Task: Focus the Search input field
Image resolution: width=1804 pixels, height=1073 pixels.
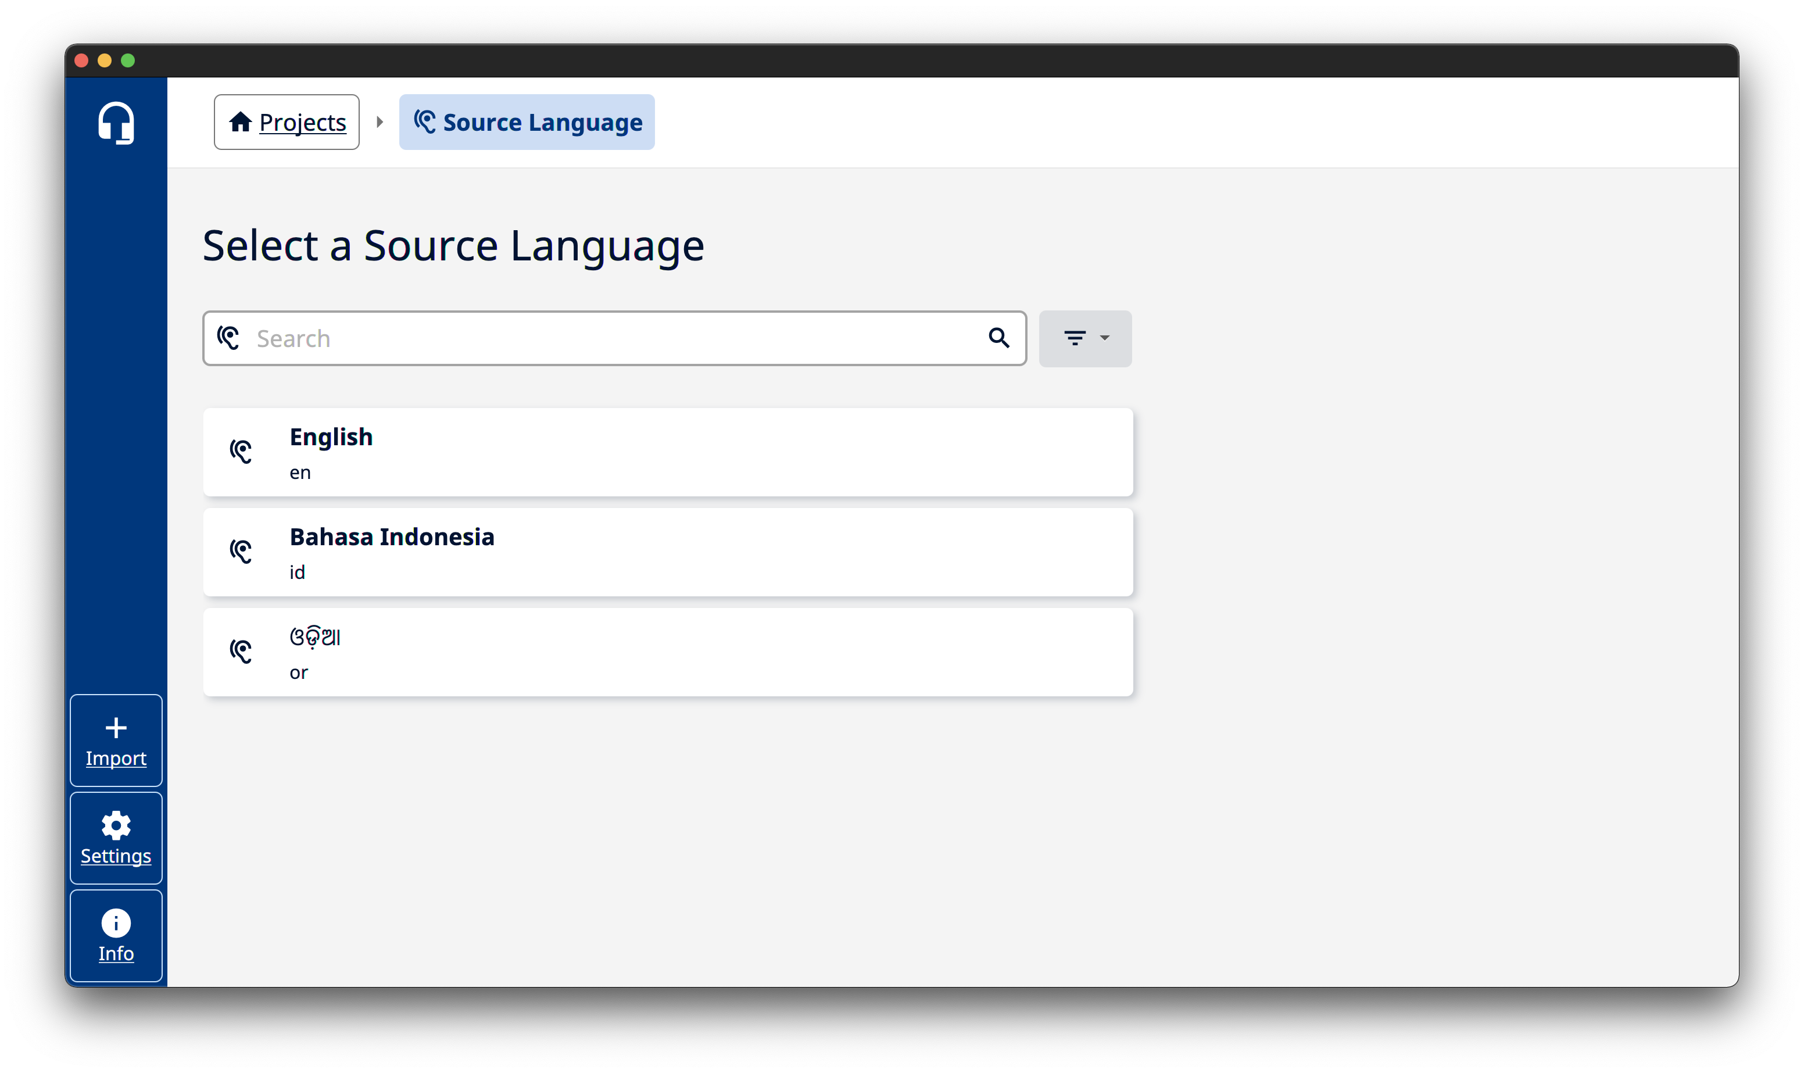Action: (x=614, y=338)
